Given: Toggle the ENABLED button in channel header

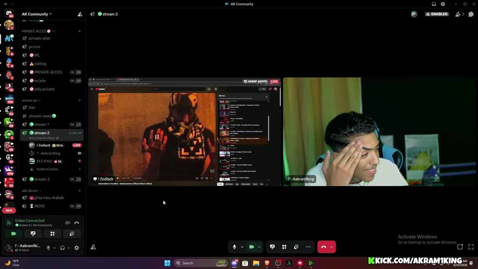Looking at the screenshot, I should [437, 14].
